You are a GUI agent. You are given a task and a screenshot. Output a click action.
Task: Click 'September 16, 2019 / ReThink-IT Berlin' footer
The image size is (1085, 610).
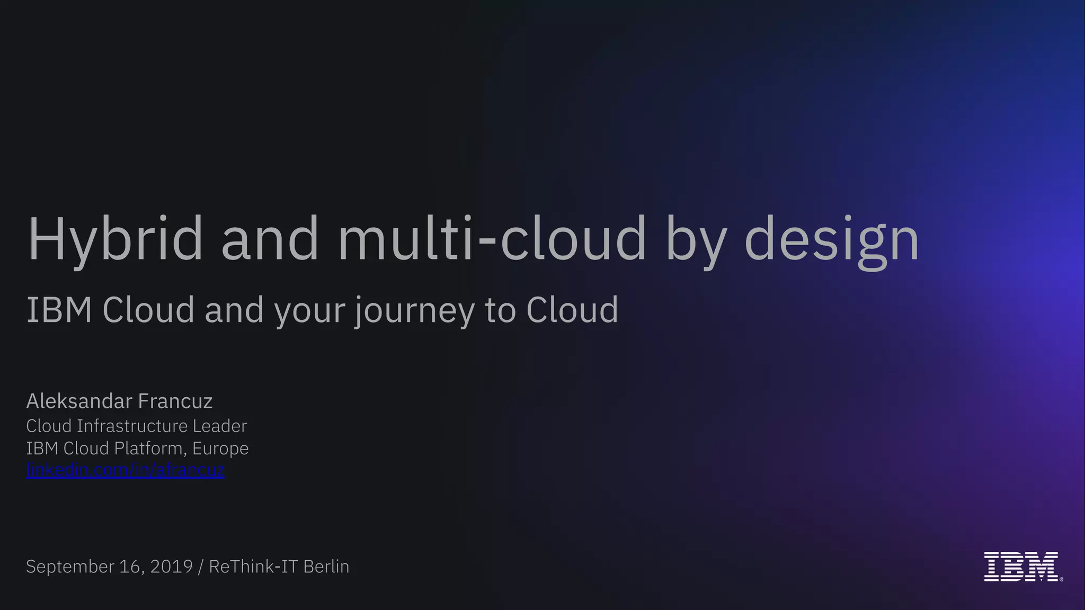[188, 567]
